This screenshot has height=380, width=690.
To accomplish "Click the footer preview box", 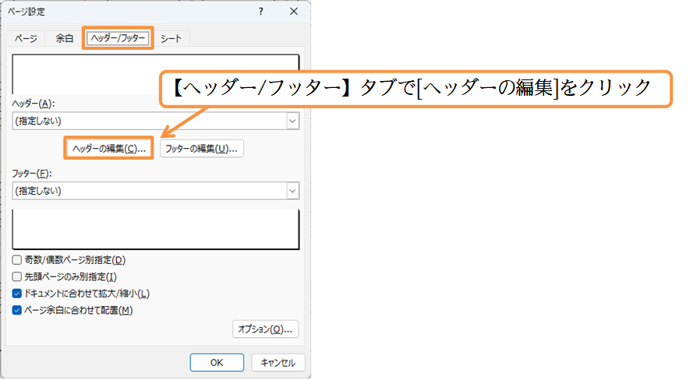I will point(156,229).
